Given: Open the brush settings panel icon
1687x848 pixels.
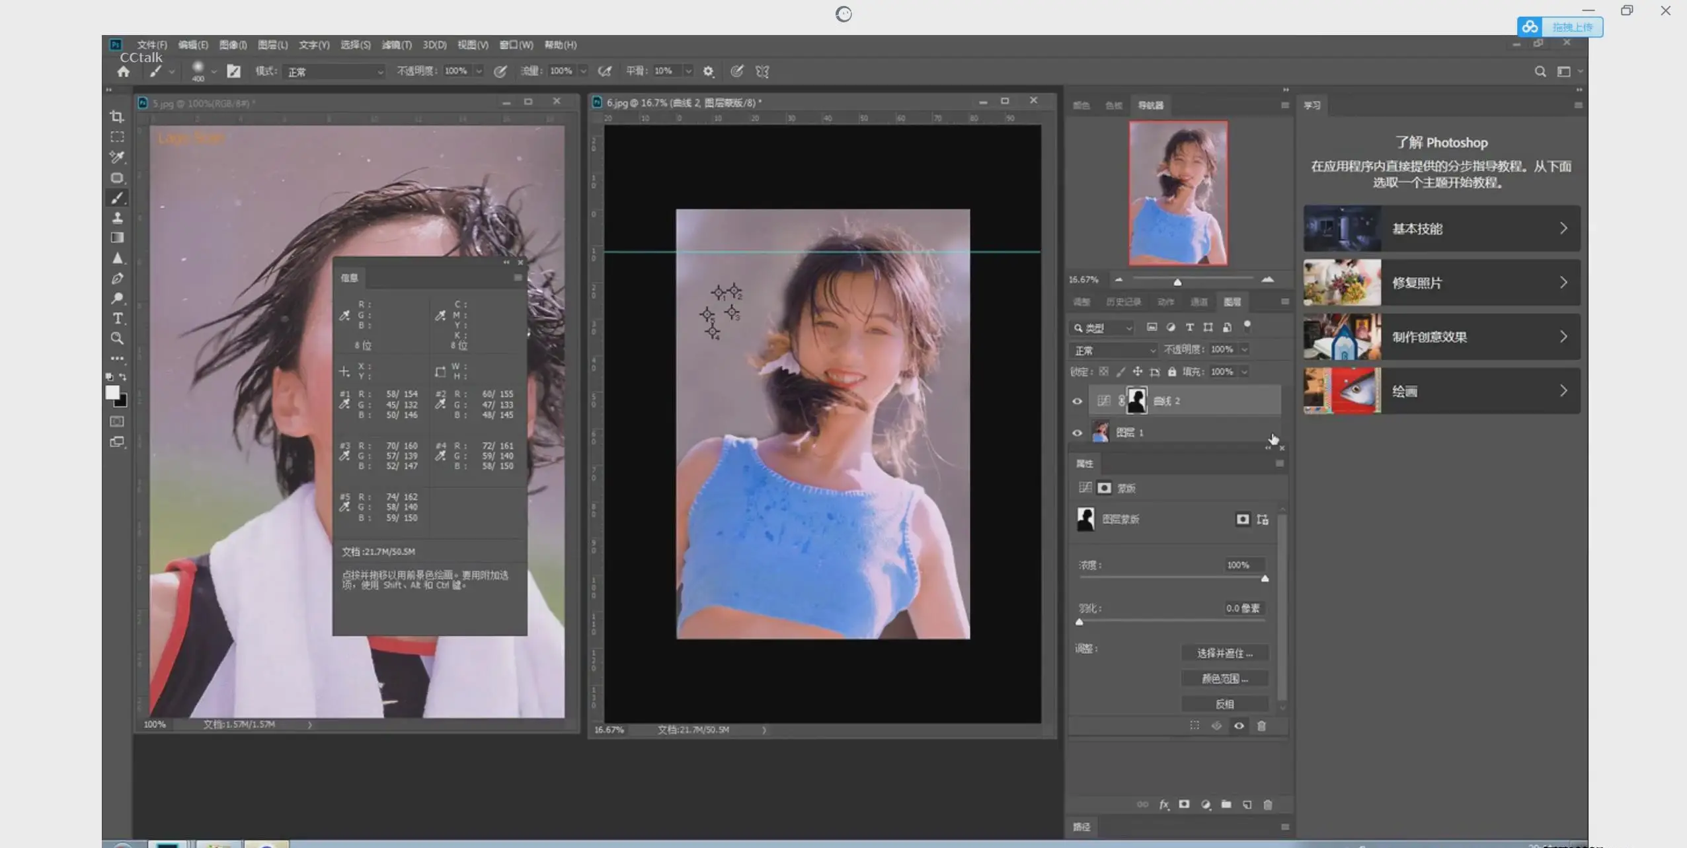Looking at the screenshot, I should [x=234, y=71].
